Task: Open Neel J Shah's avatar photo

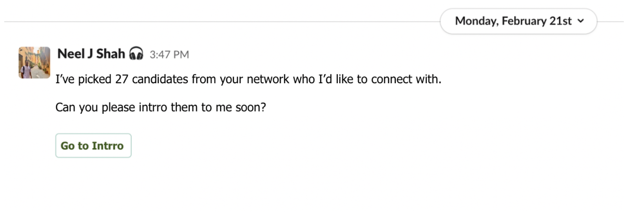Action: (34, 63)
